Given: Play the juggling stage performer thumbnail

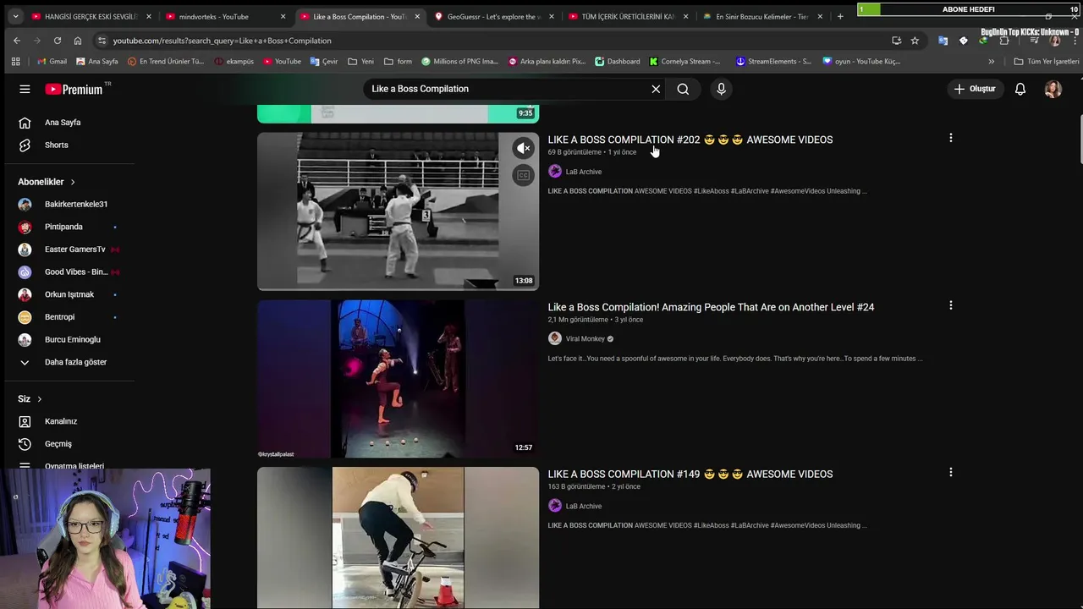Looking at the screenshot, I should pos(398,379).
